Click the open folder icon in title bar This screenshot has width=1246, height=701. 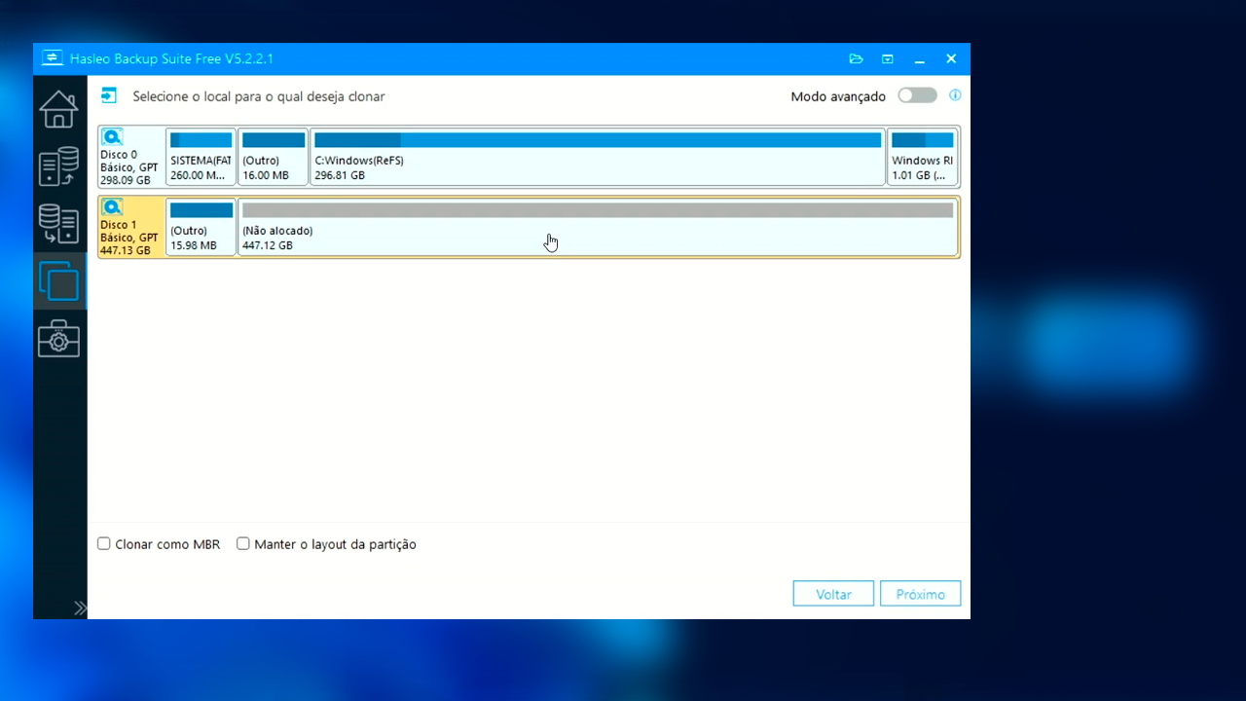coord(856,58)
